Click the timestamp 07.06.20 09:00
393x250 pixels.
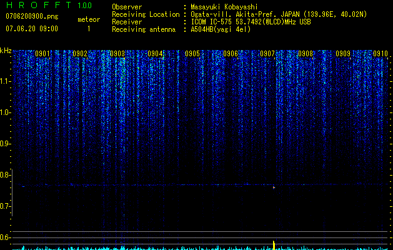32,29
